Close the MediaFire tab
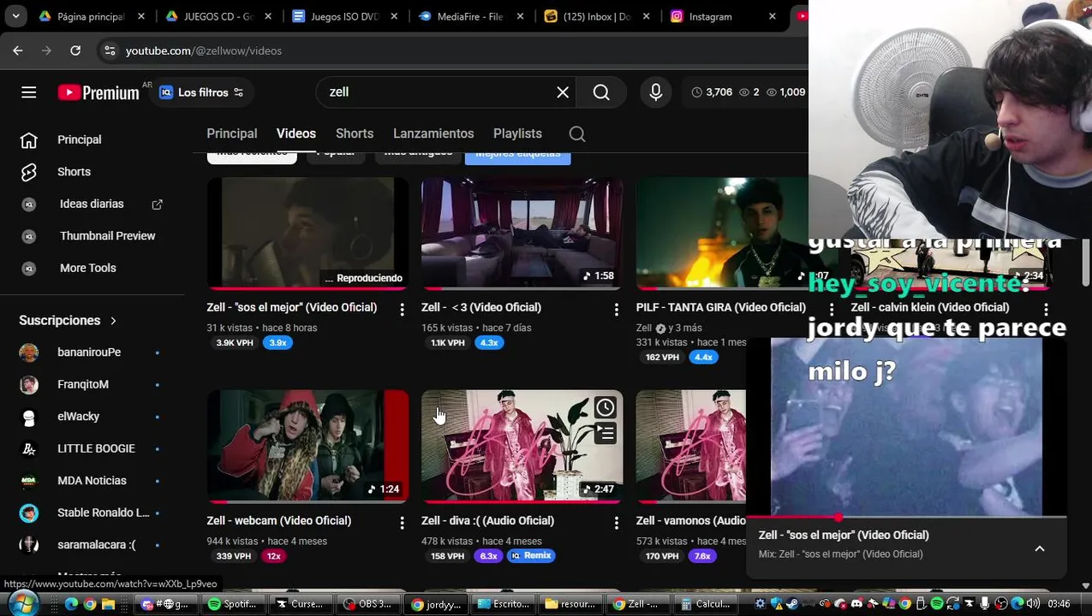 tap(519, 16)
